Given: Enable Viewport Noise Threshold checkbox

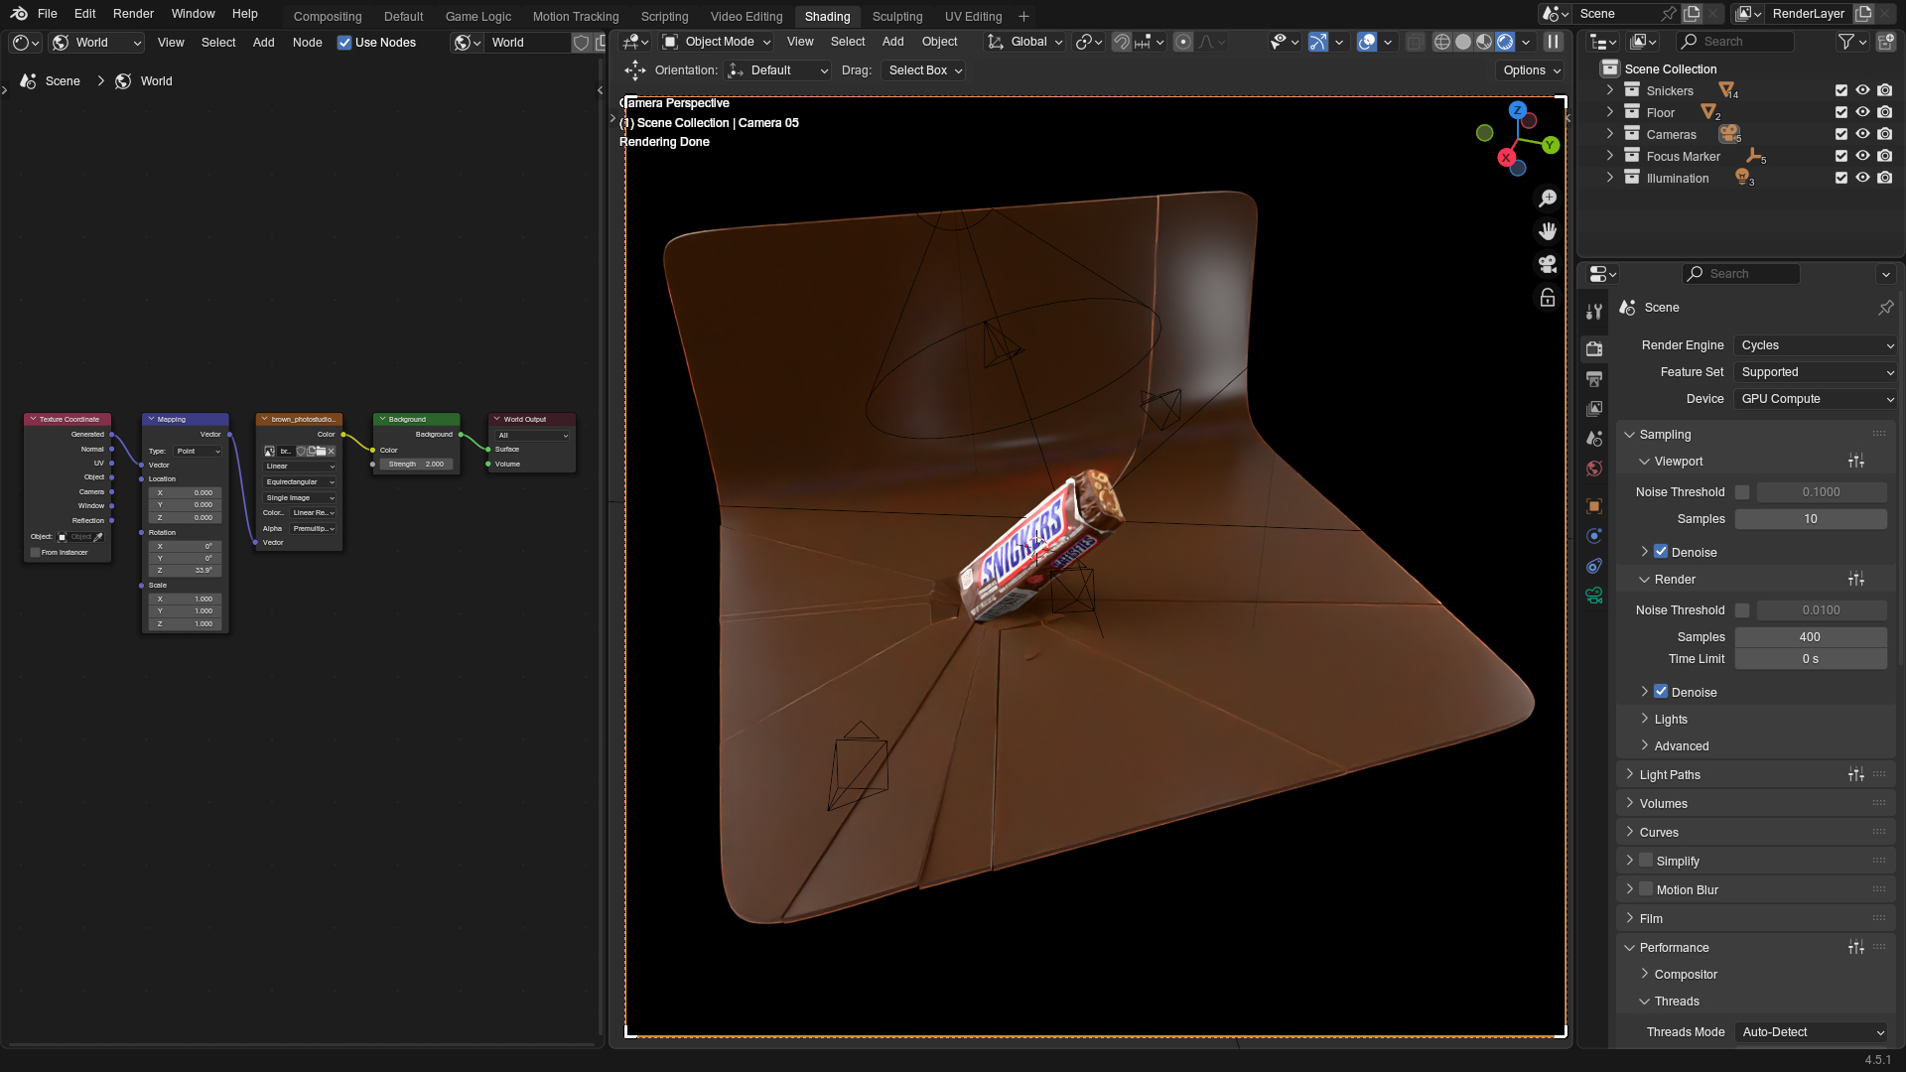Looking at the screenshot, I should [1742, 492].
